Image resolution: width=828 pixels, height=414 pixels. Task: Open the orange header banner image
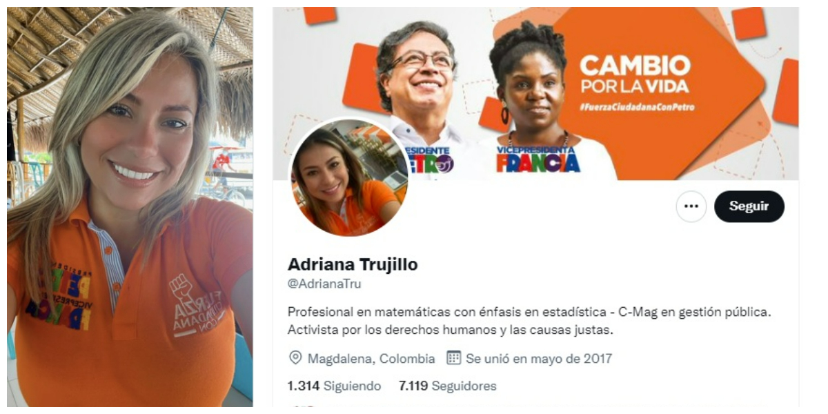tap(535, 94)
